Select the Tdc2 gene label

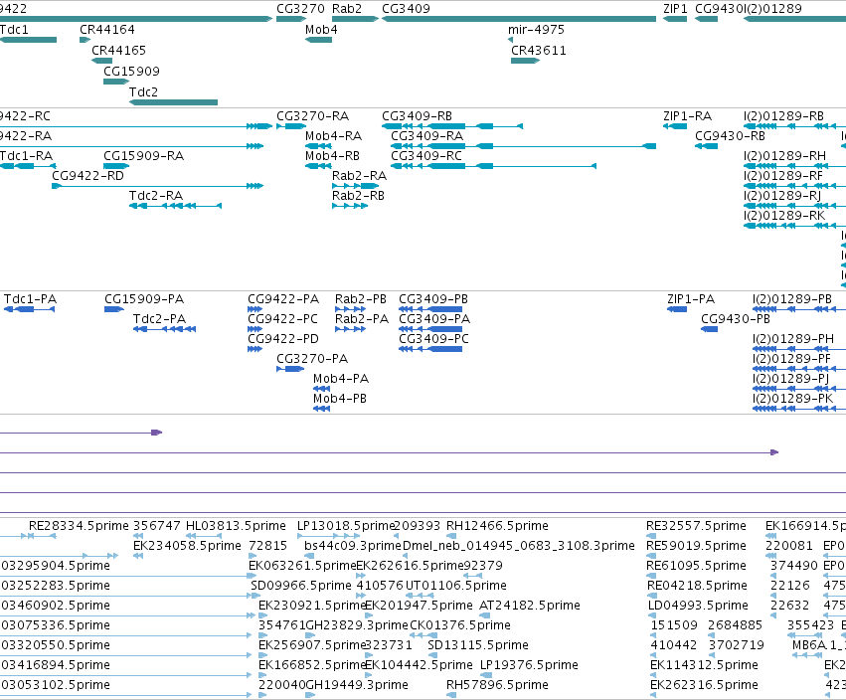[143, 92]
